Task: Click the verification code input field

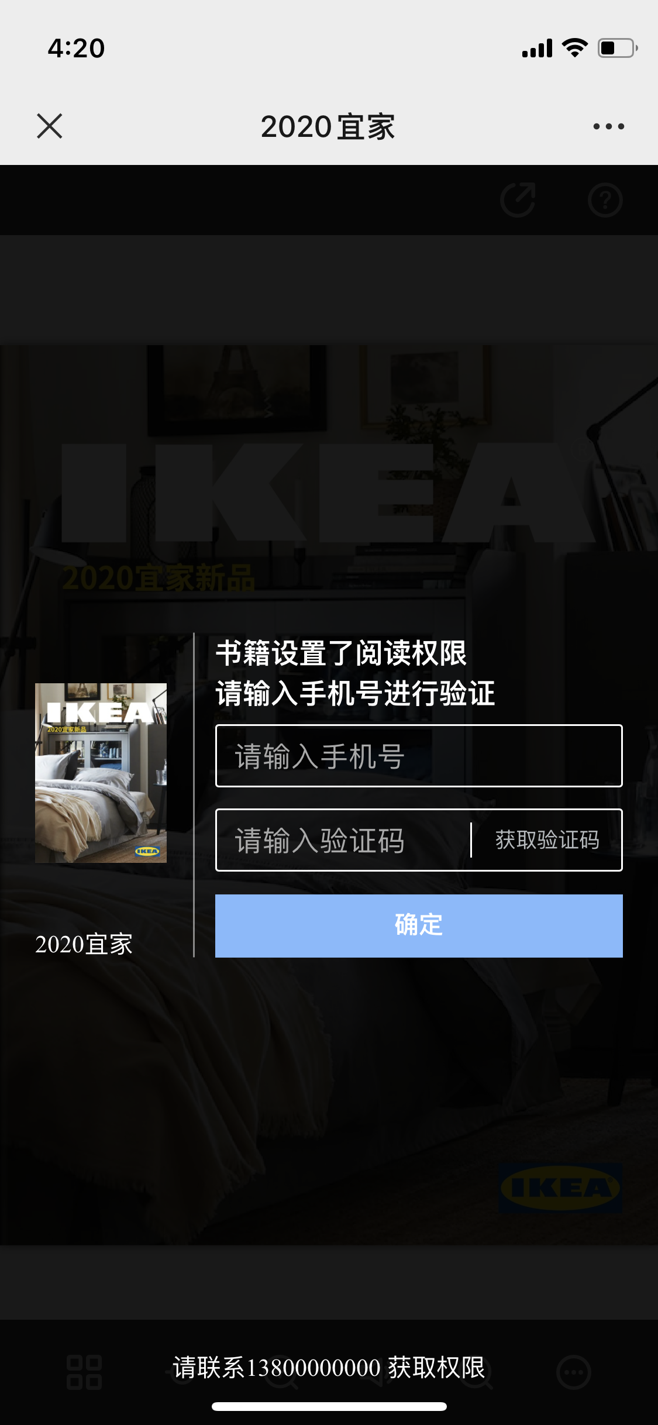Action: point(343,840)
